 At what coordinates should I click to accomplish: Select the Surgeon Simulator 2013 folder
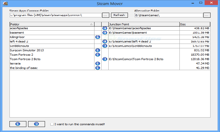click(x=27, y=50)
